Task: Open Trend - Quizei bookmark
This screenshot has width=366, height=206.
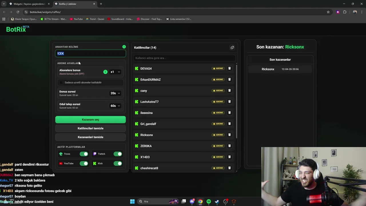Action: tap(95, 19)
